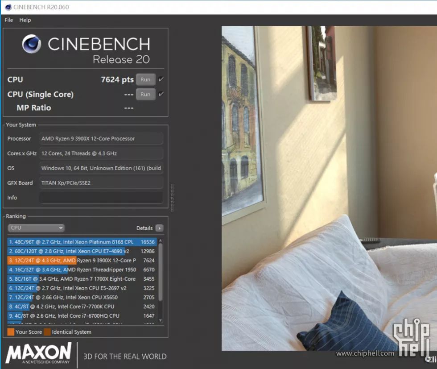Expand ranking Details arrow button
The image size is (437, 369).
pos(160,228)
